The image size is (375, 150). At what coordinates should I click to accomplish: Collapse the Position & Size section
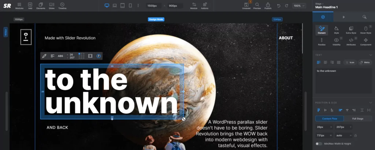pos(371,102)
